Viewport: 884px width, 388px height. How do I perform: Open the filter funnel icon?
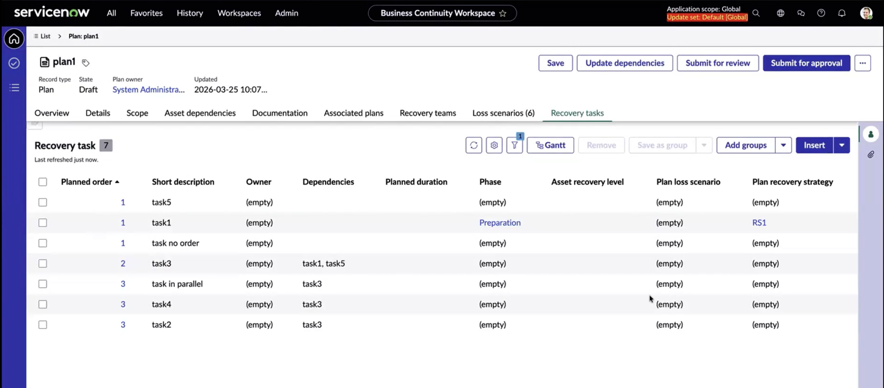click(515, 145)
